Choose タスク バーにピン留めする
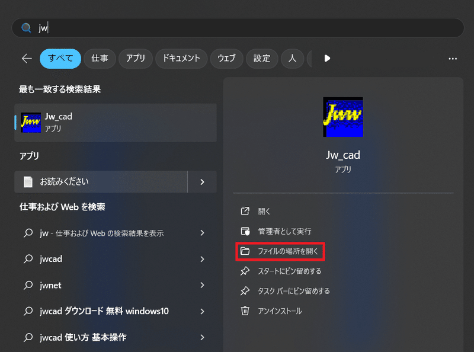 (293, 291)
